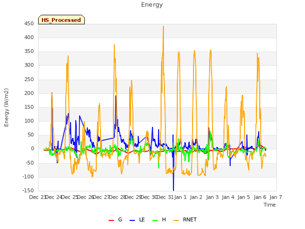Viewport: 305px width, 229px height.
Task: Toggle the H series legend entry
Action: pos(159,219)
